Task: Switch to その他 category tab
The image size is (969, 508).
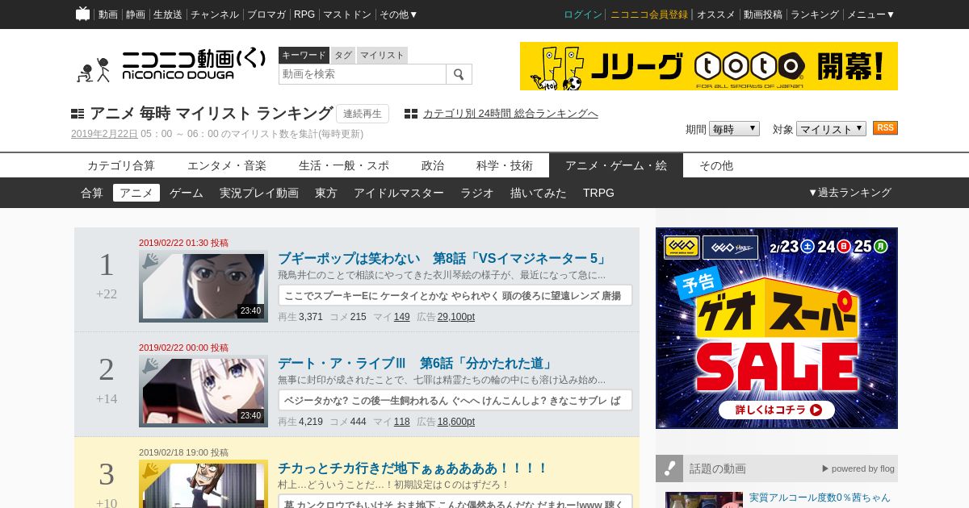Action: (x=716, y=165)
